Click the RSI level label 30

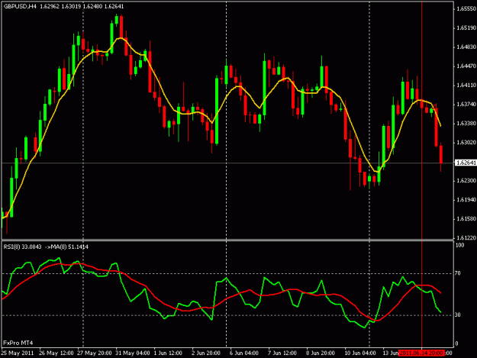point(458,315)
